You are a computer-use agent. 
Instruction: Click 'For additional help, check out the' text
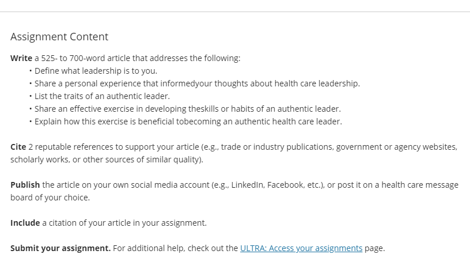[175, 248]
